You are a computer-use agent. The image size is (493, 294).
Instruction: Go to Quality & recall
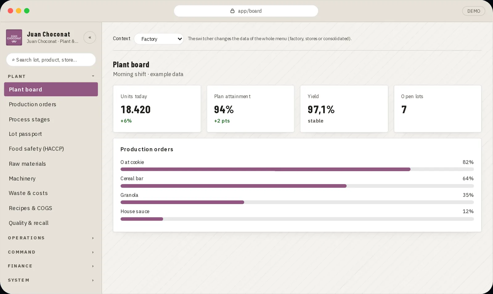[x=51, y=223]
